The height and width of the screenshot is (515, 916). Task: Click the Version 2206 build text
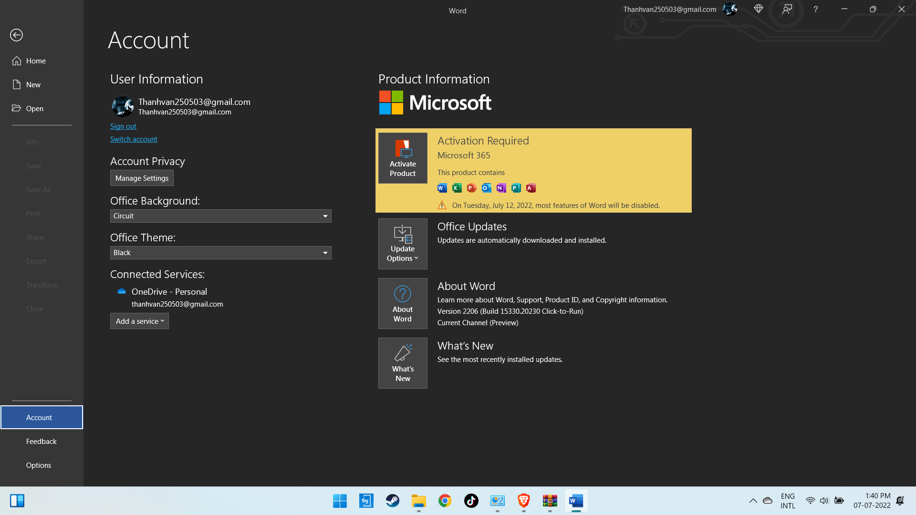510,311
